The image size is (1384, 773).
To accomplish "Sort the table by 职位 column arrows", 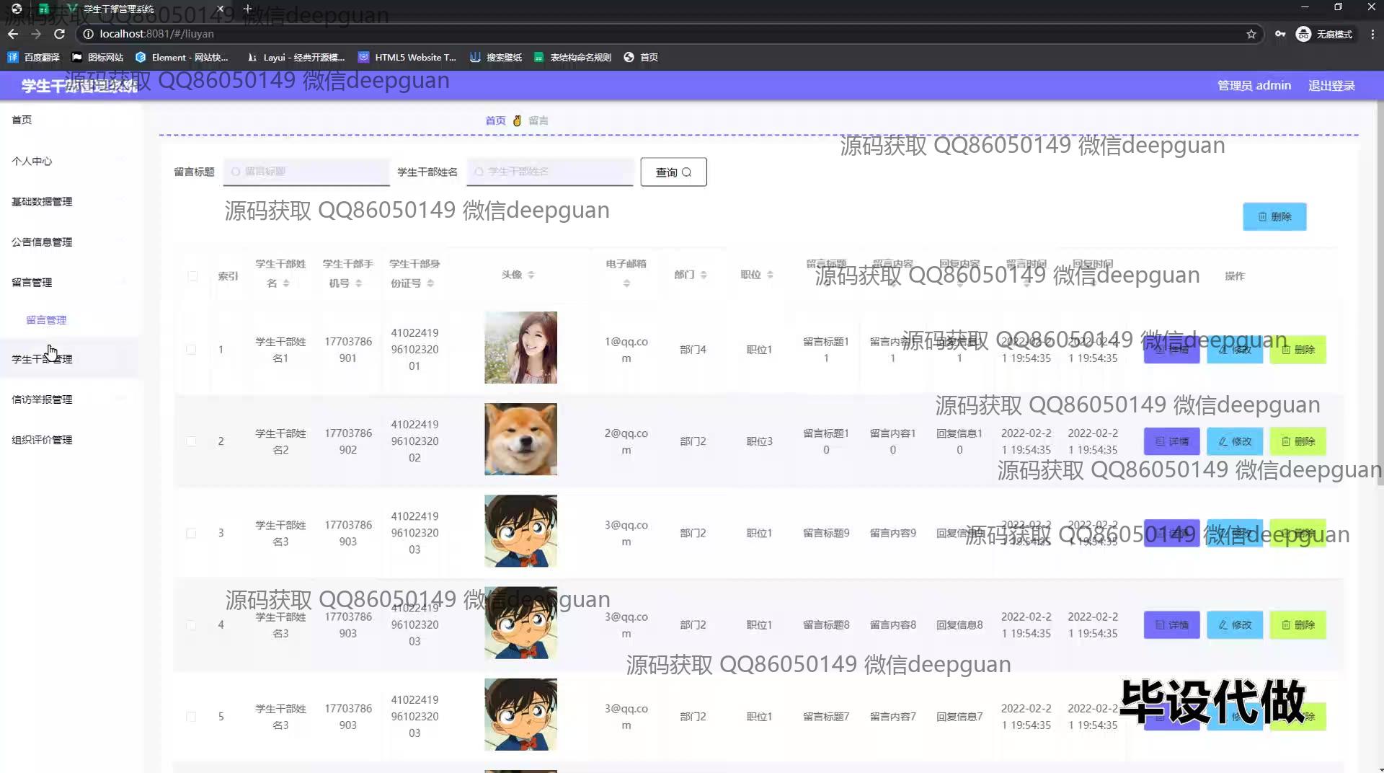I will [x=770, y=275].
